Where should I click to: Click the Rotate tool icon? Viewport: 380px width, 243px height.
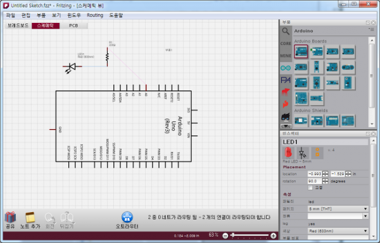(49, 218)
